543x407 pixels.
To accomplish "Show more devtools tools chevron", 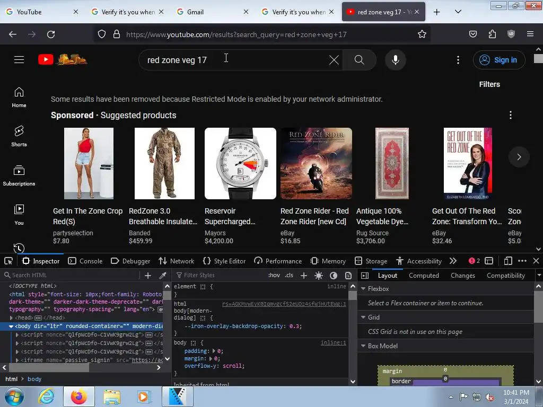I will (x=453, y=261).
